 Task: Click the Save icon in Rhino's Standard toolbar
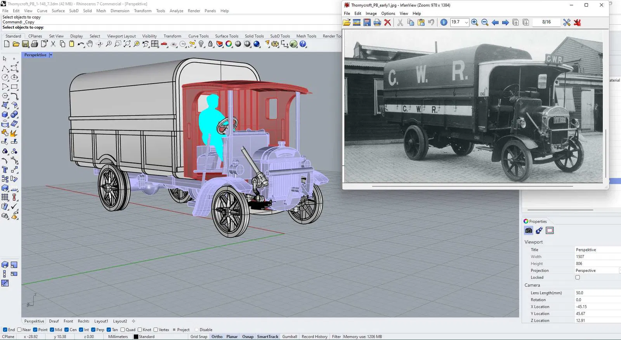pyautogui.click(x=25, y=44)
